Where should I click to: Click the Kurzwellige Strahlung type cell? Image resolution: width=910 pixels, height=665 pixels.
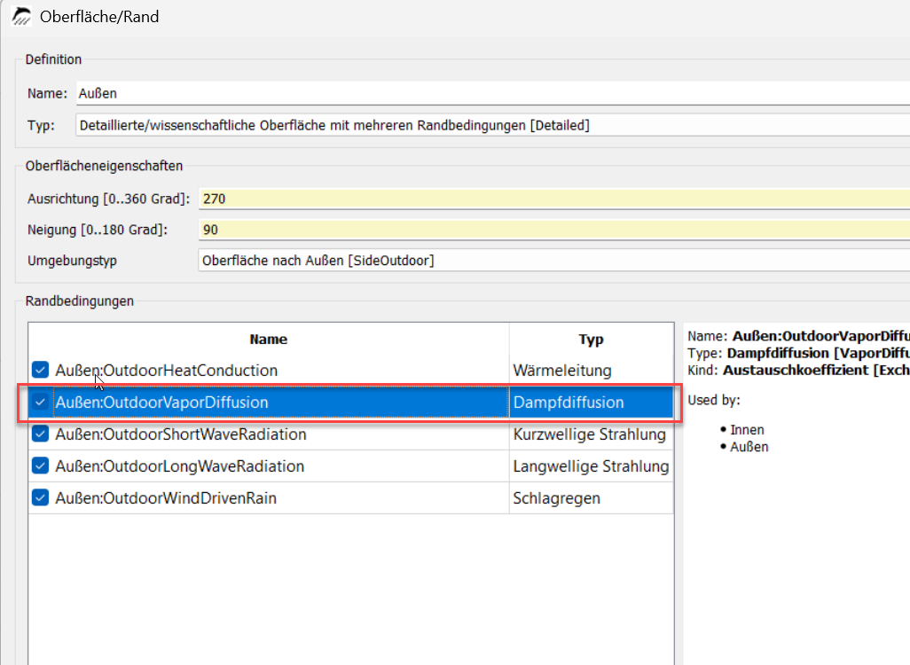pyautogui.click(x=591, y=434)
